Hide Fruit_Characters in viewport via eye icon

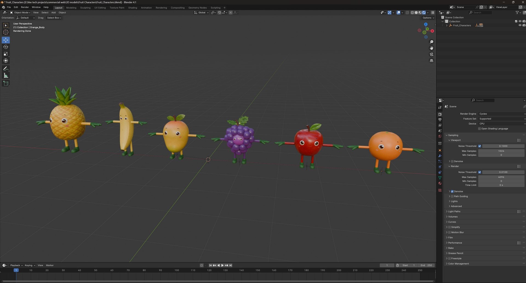click(520, 25)
